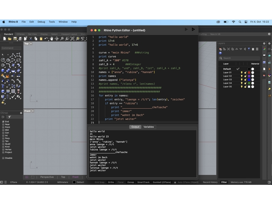This screenshot has height=204, width=272.
Task: Cut selection with the scissors icon
Action: coord(31,39)
